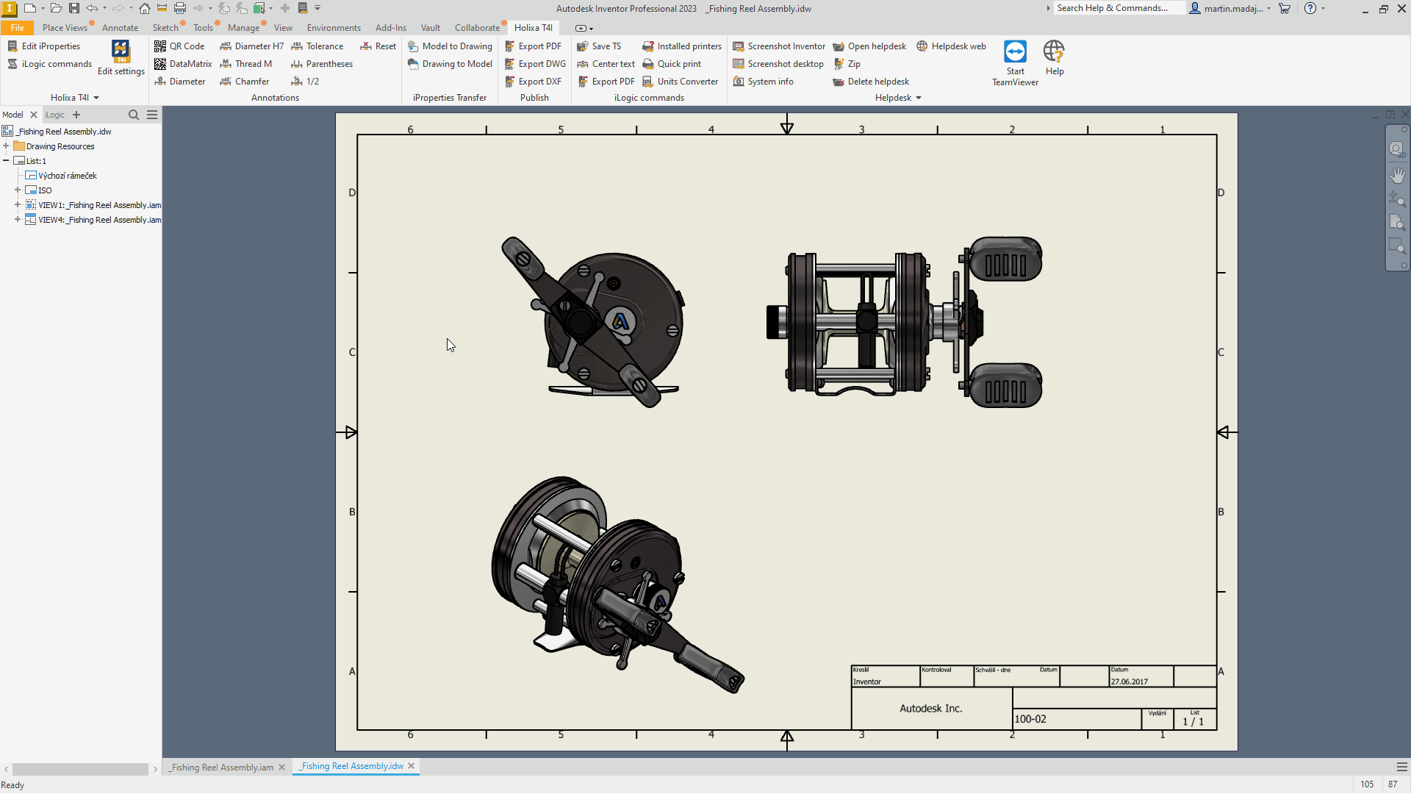Open Edit settings T4I icon
Image resolution: width=1411 pixels, height=794 pixels.
point(121,51)
